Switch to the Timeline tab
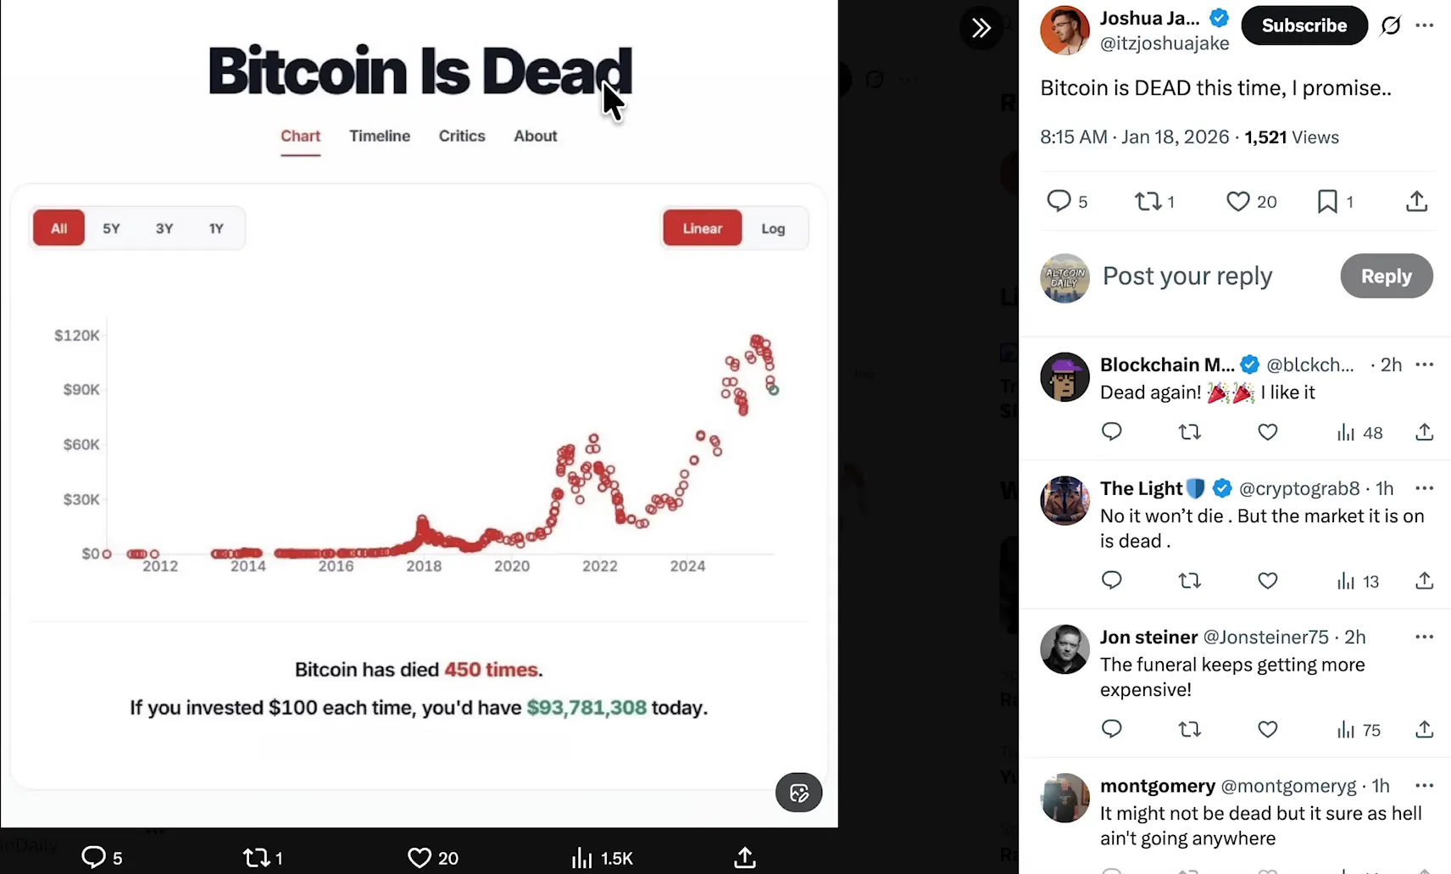1451x874 pixels. click(x=380, y=136)
